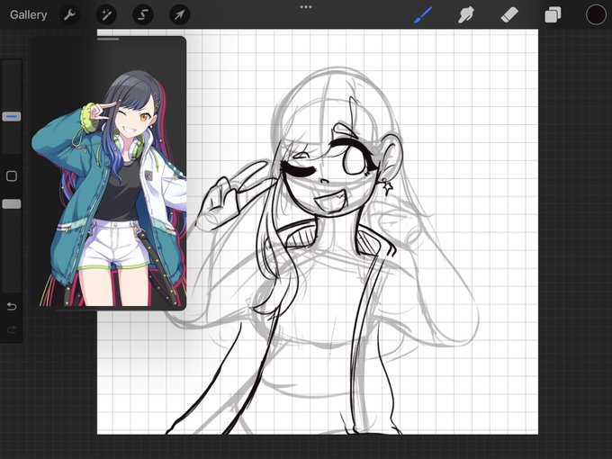Click the brush size slider handle
Screen dimensions: 612x459
point(12,116)
